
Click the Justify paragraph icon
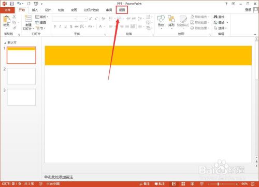pyautogui.click(x=127, y=26)
